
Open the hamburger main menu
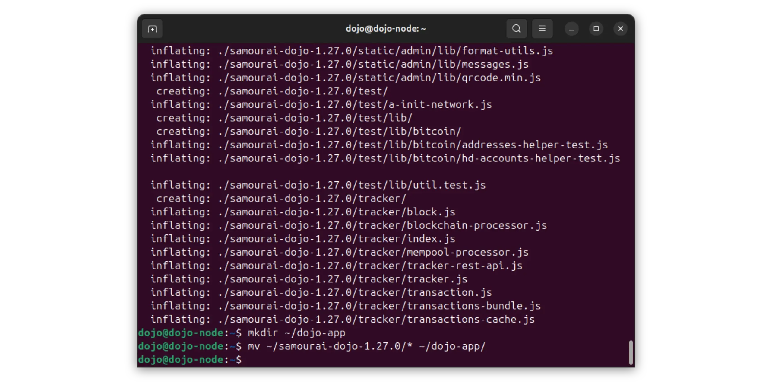coord(542,29)
